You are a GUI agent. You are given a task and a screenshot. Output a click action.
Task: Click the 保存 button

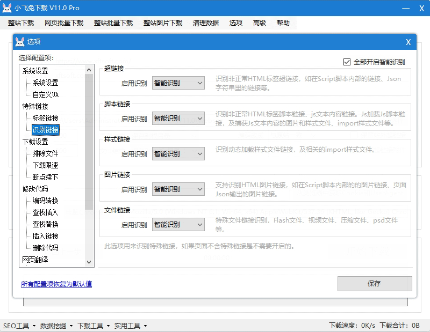[375, 284]
